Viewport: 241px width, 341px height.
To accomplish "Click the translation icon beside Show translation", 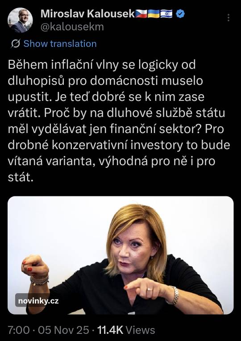I will (16, 44).
